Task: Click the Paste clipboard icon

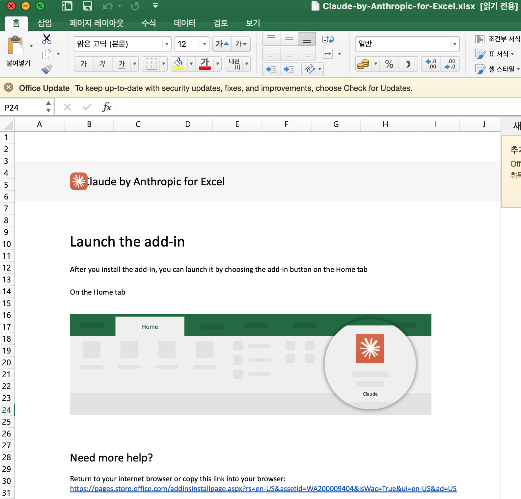Action: (x=16, y=45)
